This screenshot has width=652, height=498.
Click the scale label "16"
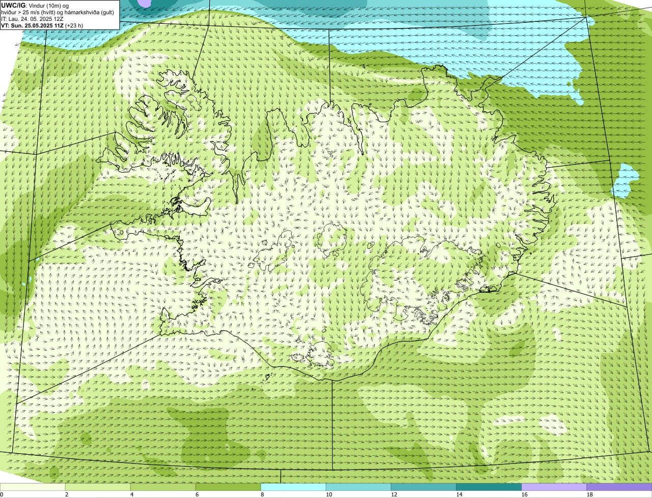point(525,494)
